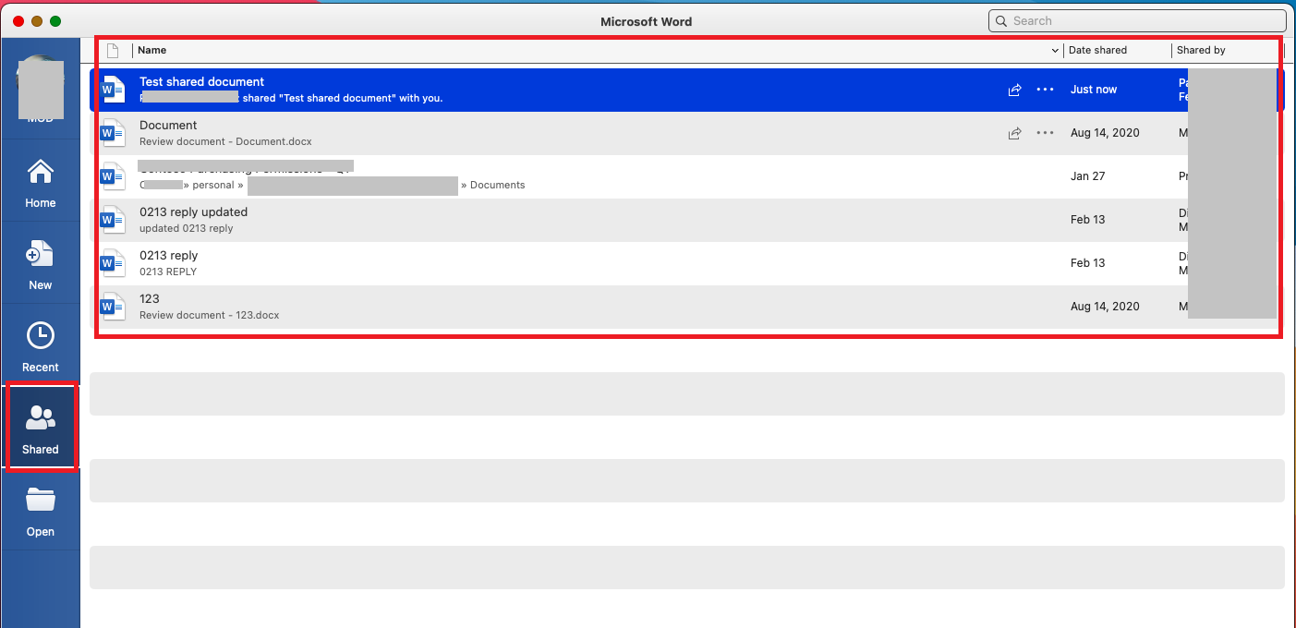Image resolution: width=1296 pixels, height=628 pixels.
Task: Toggle the sort arrow in the Name column
Action: [1055, 50]
